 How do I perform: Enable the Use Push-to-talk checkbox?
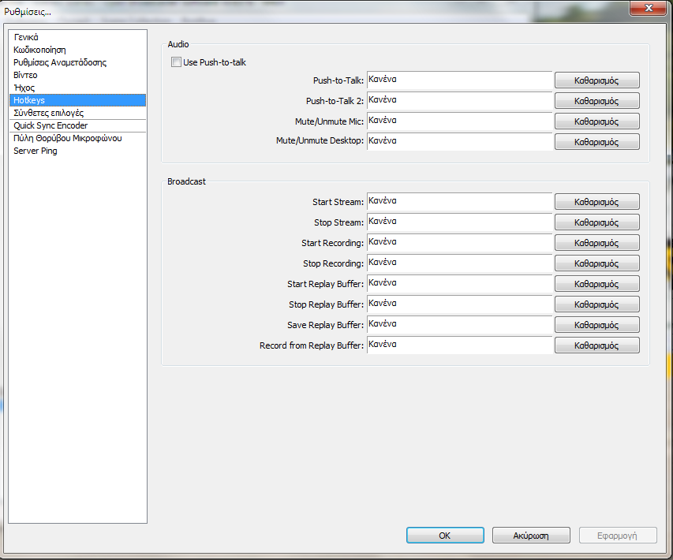(x=176, y=62)
